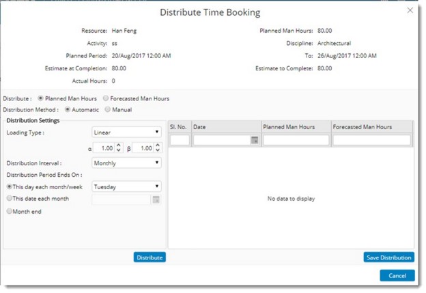Screen dimensions: 426x293
Task: Decrease the alpha value using down arrow
Action: (x=119, y=150)
